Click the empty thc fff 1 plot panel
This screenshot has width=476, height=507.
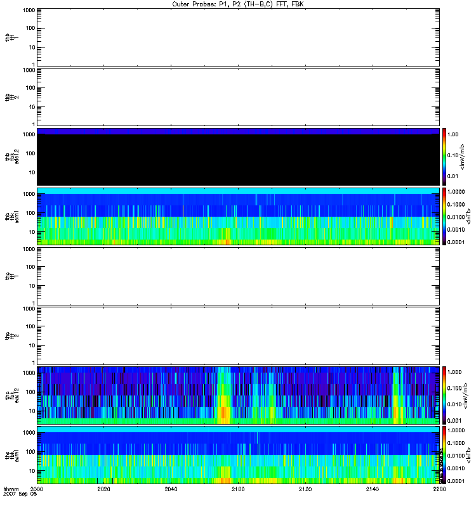click(239, 276)
